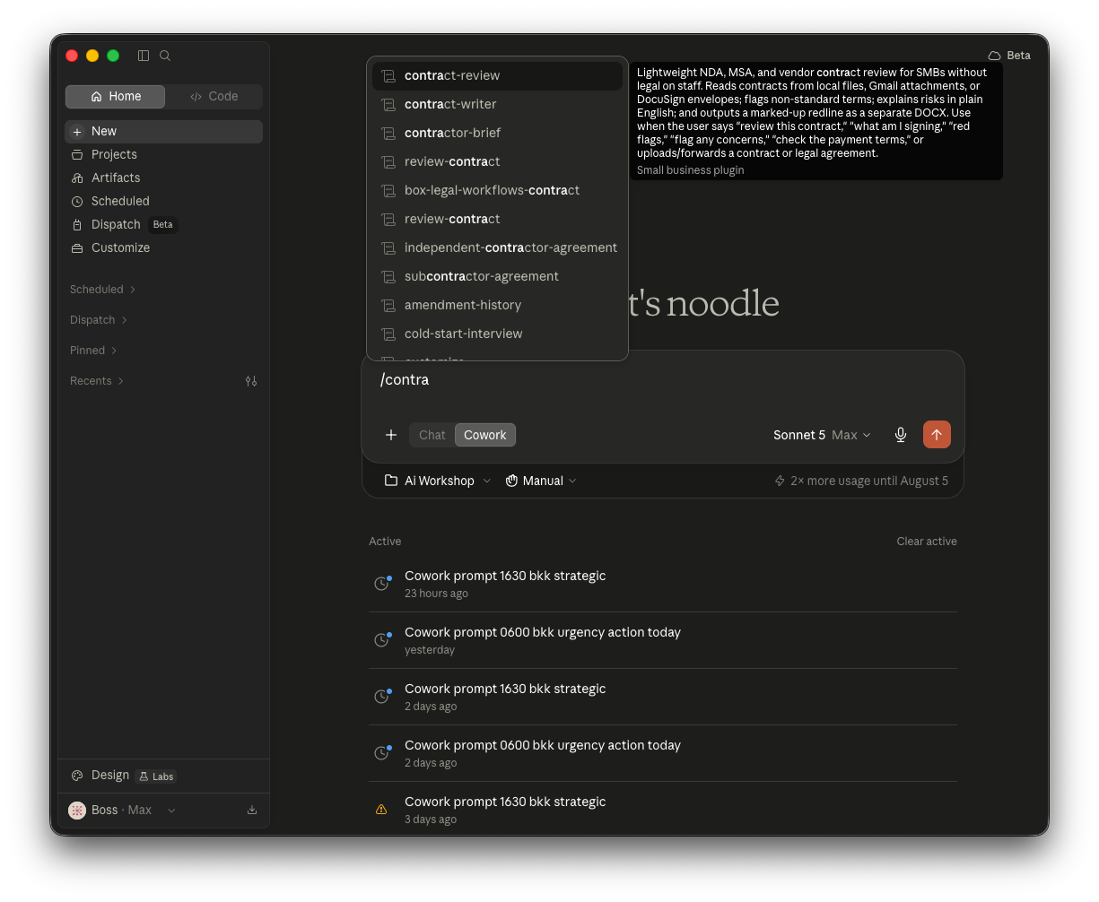Open Dispatch Beta in the sidebar

pyautogui.click(x=163, y=224)
